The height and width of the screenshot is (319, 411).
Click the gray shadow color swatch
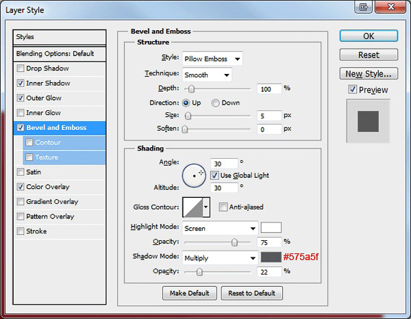click(271, 257)
